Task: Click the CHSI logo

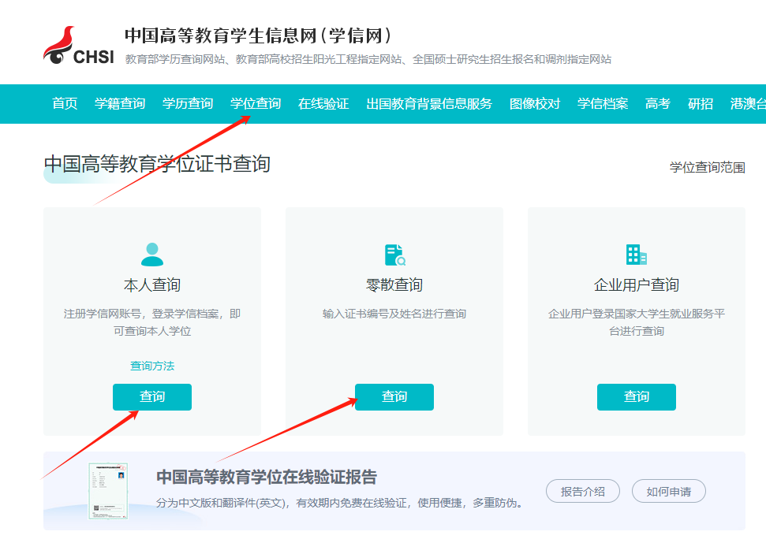Action: [x=79, y=46]
